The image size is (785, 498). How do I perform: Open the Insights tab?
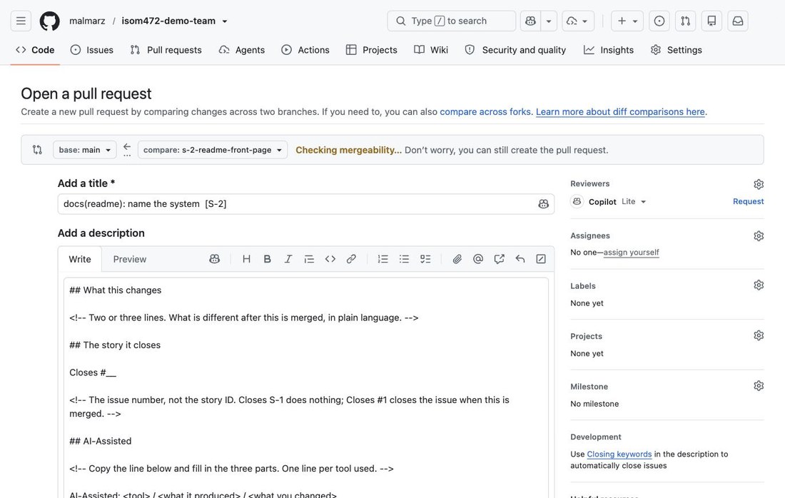(x=609, y=50)
